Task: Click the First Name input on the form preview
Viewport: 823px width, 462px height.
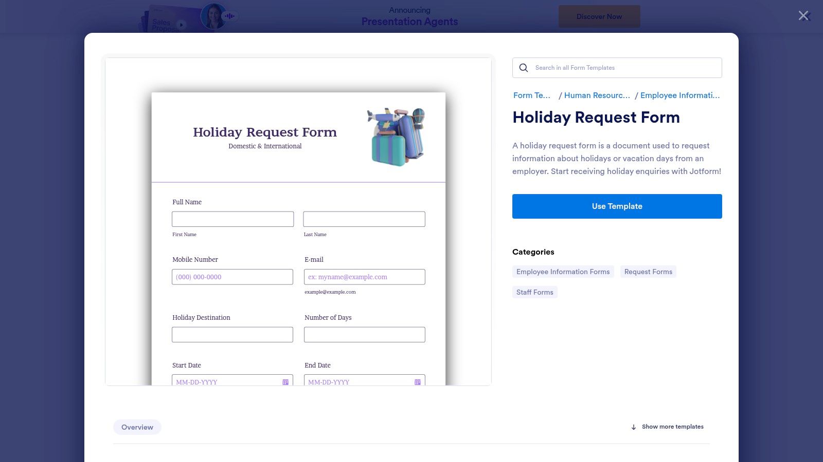Action: tap(232, 219)
